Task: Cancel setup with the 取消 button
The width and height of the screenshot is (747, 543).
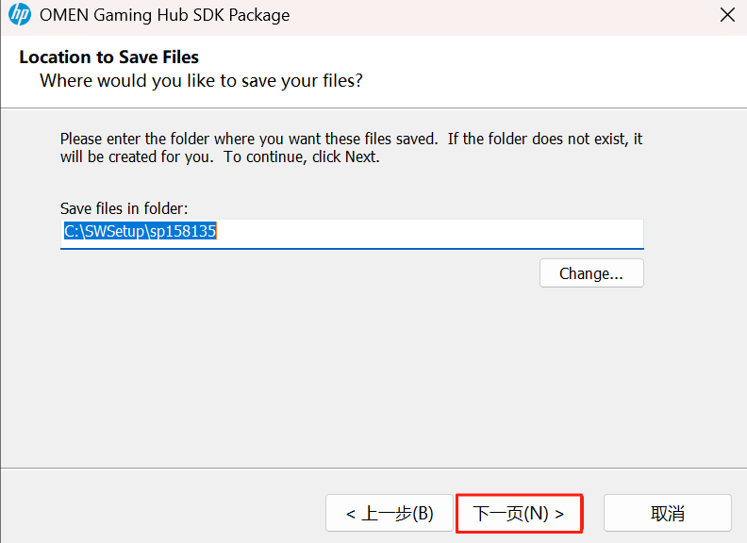Action: pyautogui.click(x=667, y=514)
